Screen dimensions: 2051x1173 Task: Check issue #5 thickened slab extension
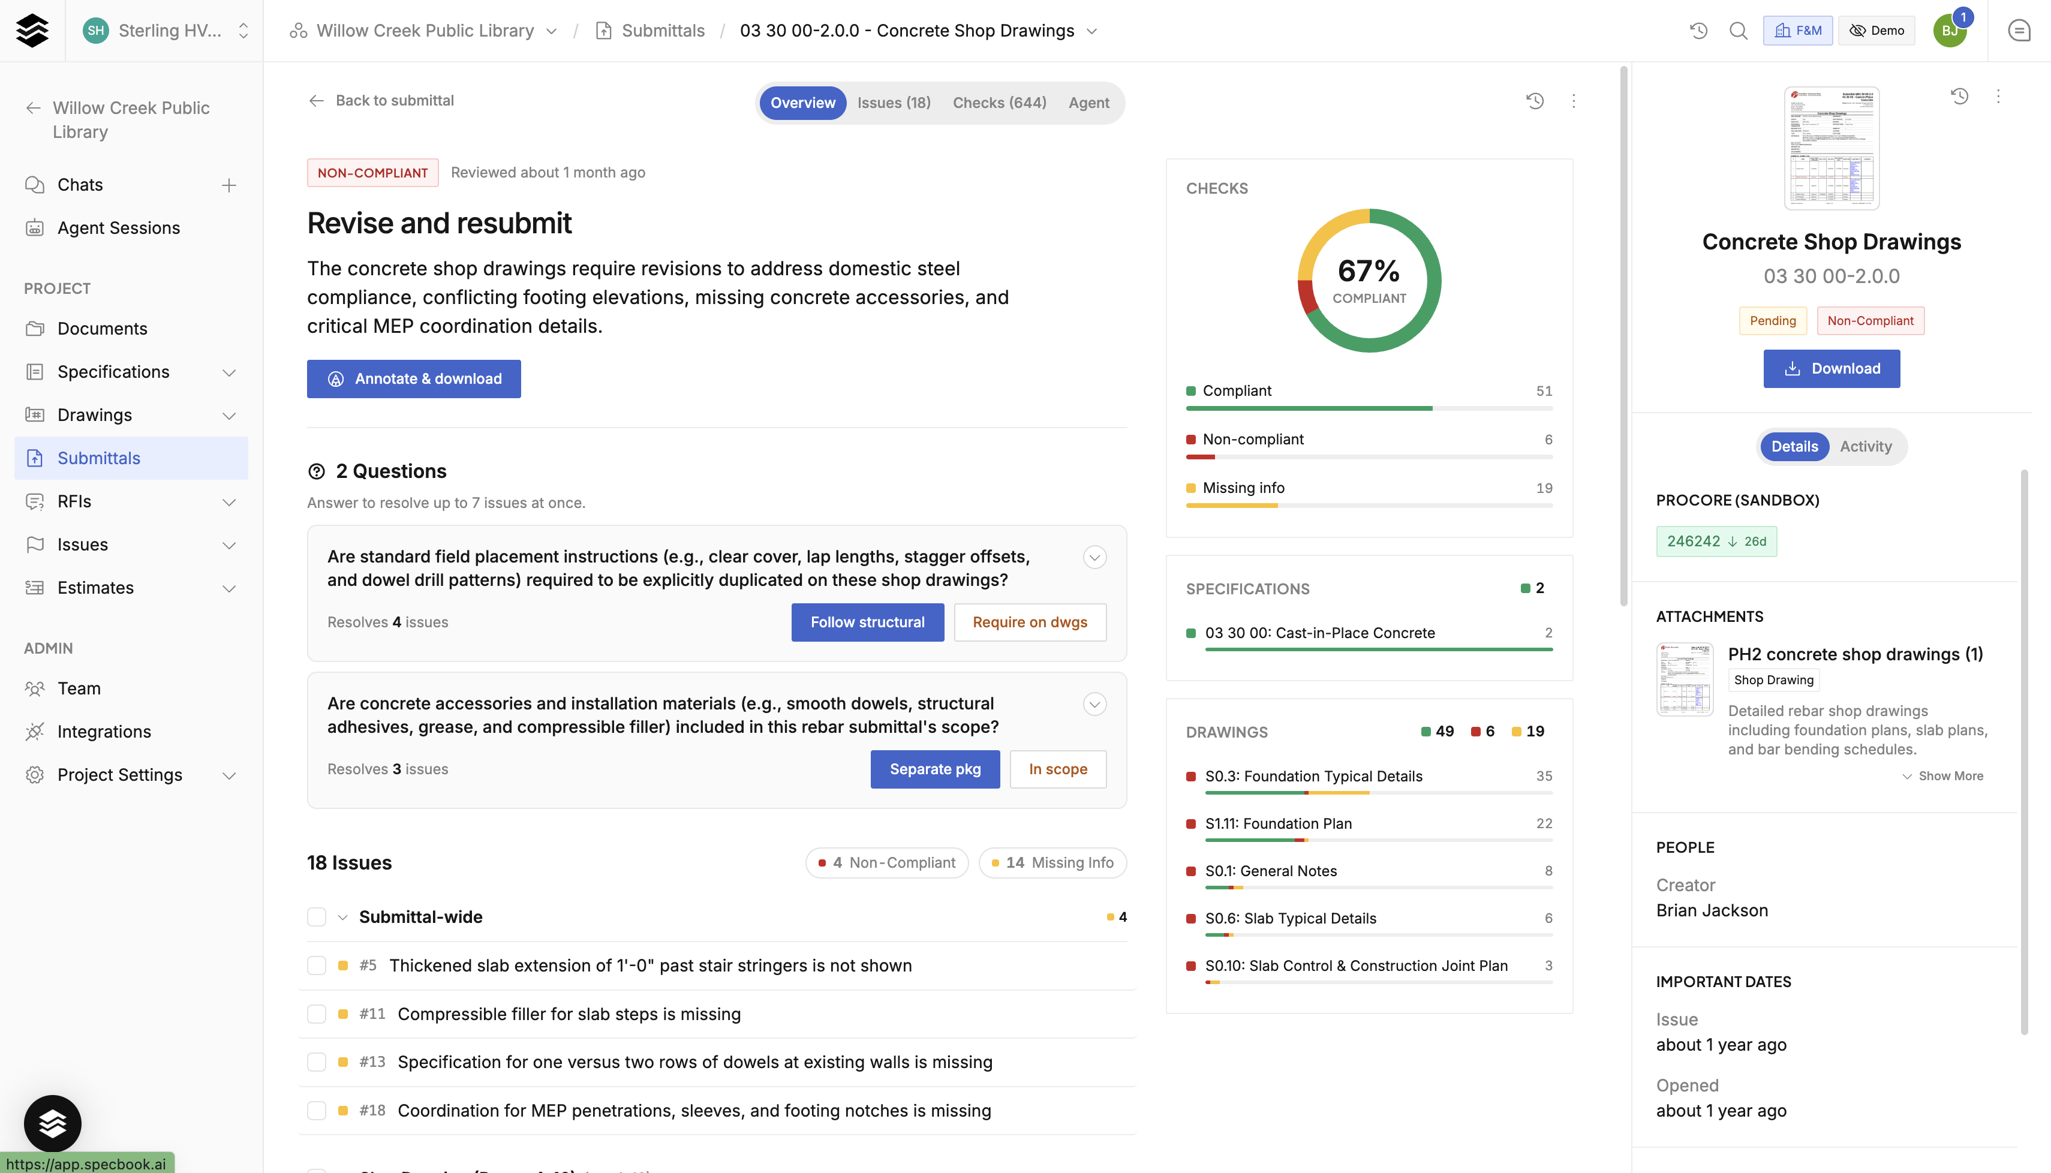pos(317,966)
